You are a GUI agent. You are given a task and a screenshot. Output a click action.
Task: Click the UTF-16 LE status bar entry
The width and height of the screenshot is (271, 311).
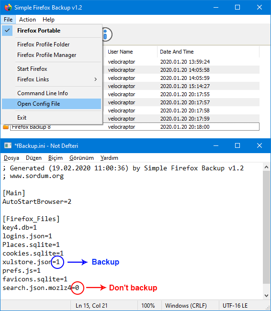point(235,306)
